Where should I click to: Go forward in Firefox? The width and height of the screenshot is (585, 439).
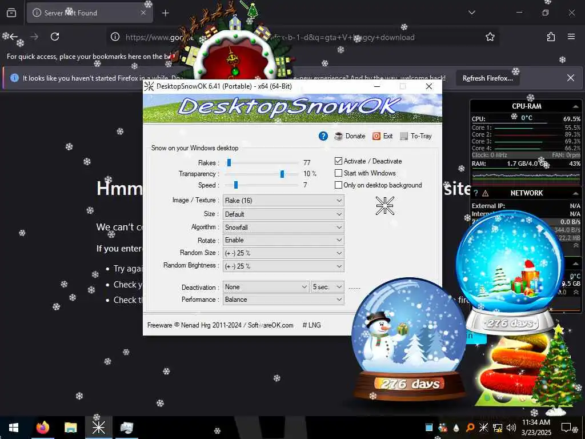tap(34, 37)
